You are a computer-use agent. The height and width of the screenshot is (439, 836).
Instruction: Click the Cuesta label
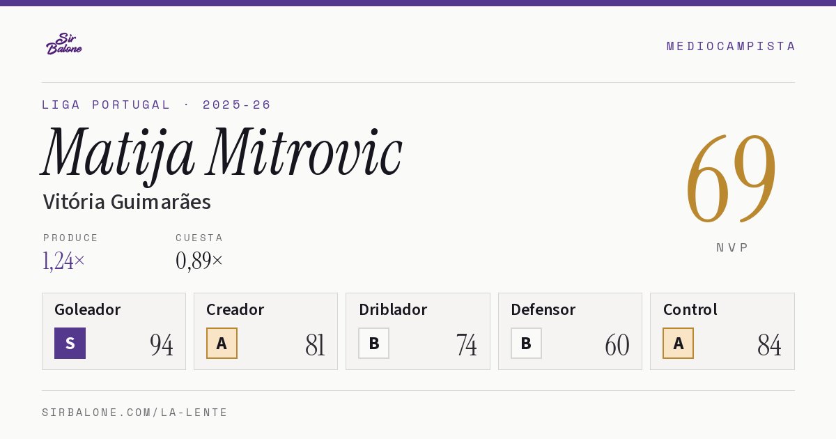pos(199,238)
